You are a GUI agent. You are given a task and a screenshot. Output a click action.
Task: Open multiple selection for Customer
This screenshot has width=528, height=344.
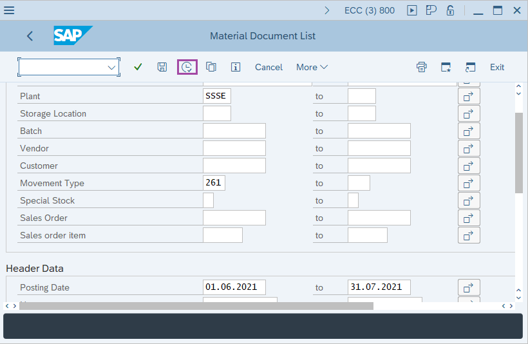469,166
